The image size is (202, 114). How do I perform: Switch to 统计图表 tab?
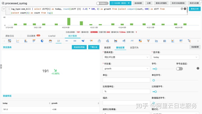coord(73,36)
